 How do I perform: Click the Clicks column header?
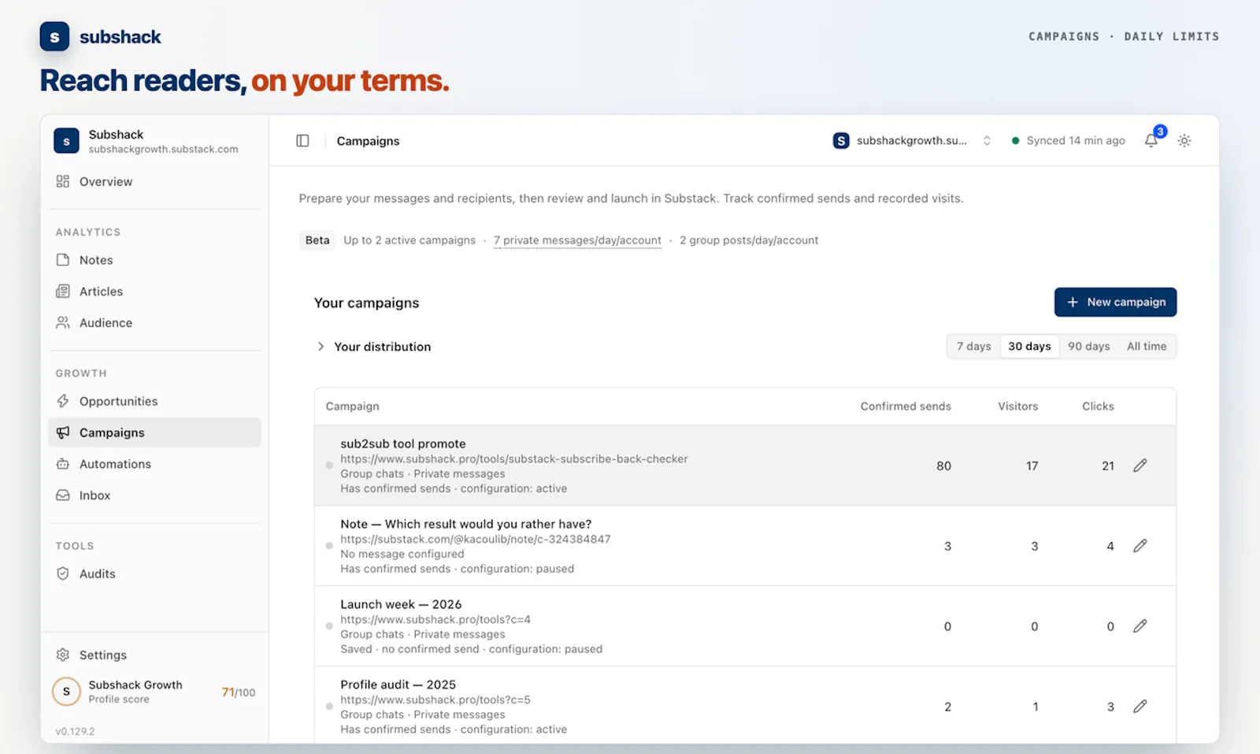1098,407
